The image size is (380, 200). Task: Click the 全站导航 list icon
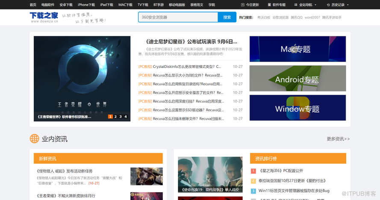[296, 5]
